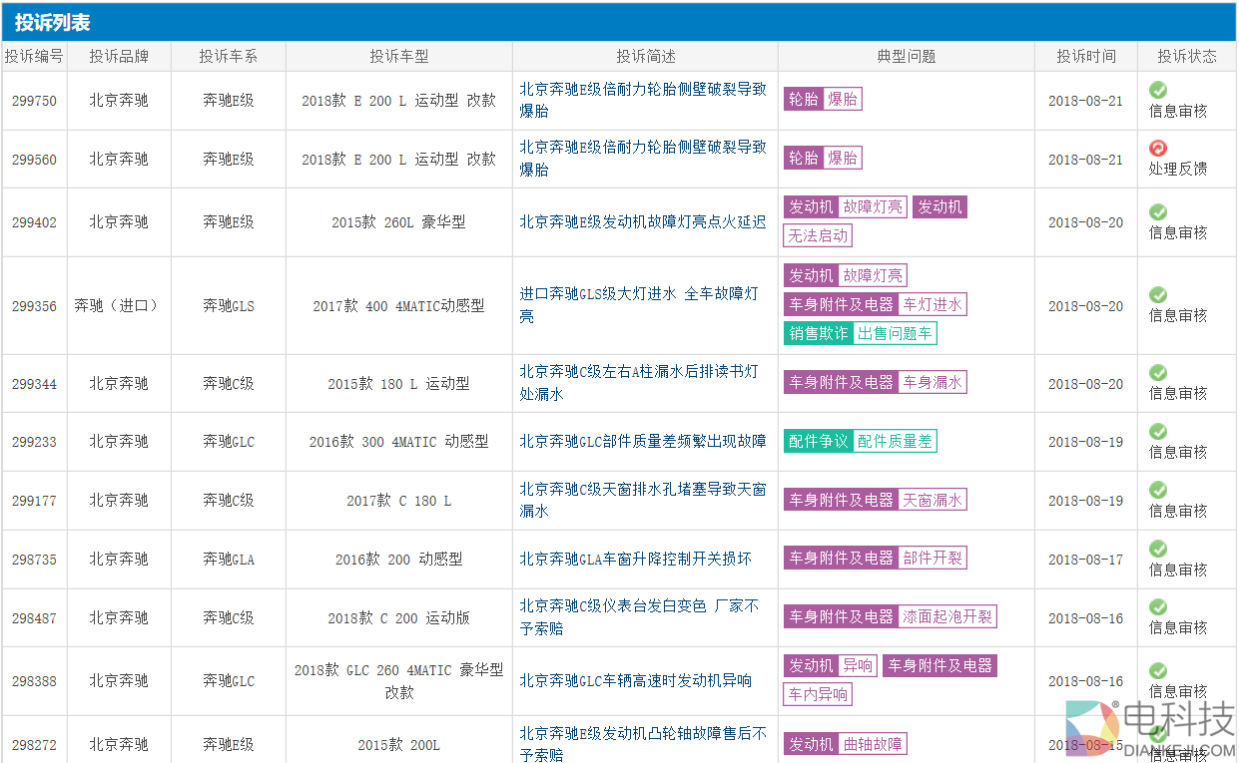
Task: Click the 投诉列表 title tab
Action: point(52,22)
